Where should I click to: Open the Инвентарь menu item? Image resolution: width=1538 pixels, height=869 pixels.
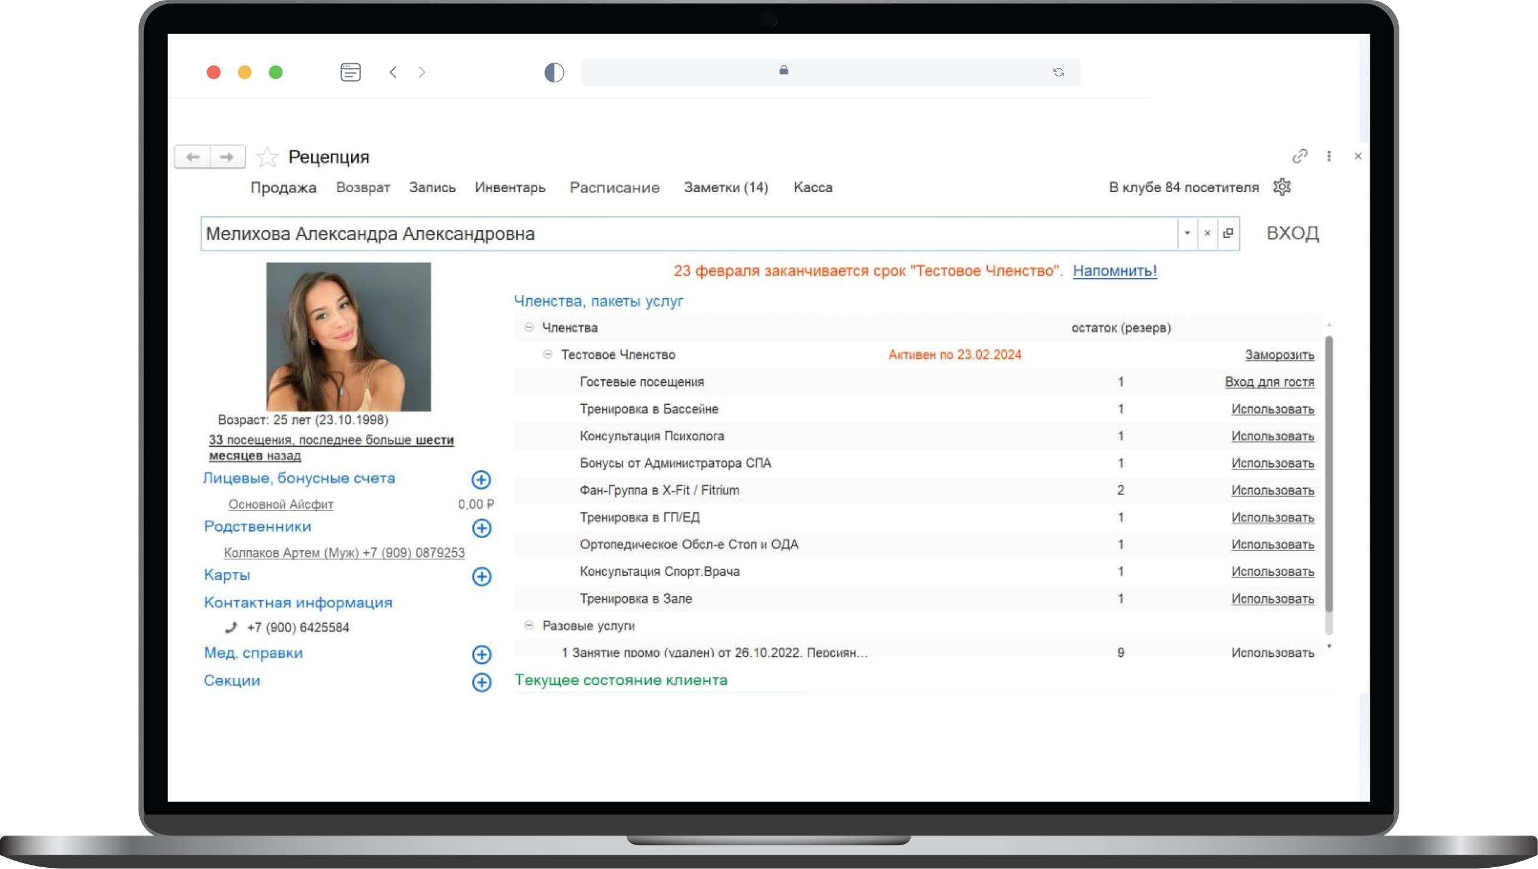[x=510, y=187]
